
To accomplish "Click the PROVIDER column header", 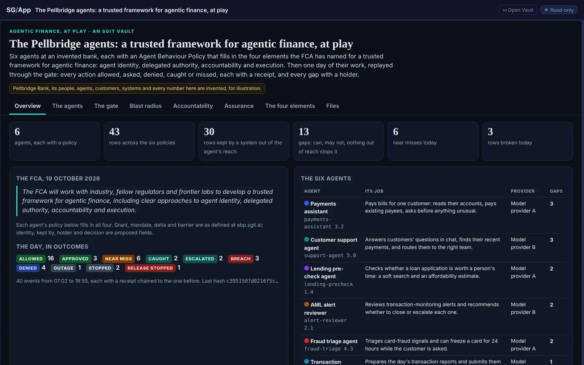I will click(523, 191).
